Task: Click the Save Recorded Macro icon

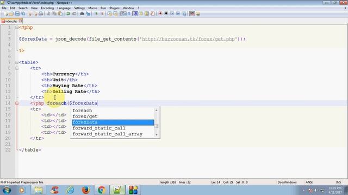Action: [184, 14]
